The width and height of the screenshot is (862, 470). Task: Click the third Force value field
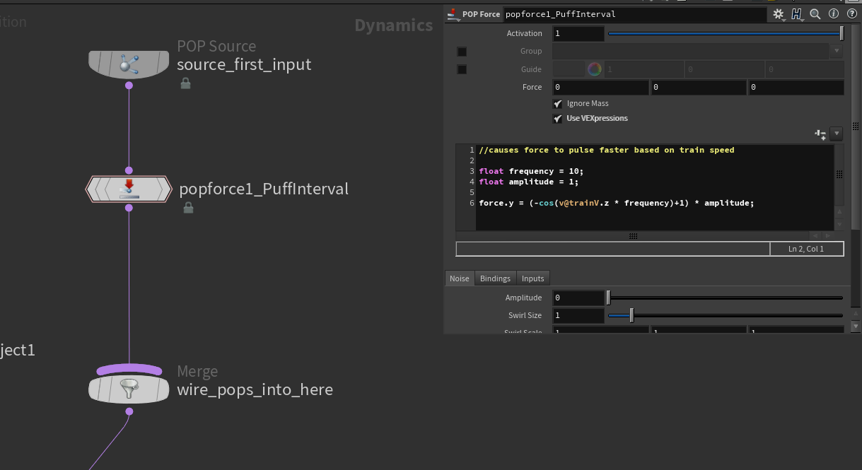click(x=796, y=88)
